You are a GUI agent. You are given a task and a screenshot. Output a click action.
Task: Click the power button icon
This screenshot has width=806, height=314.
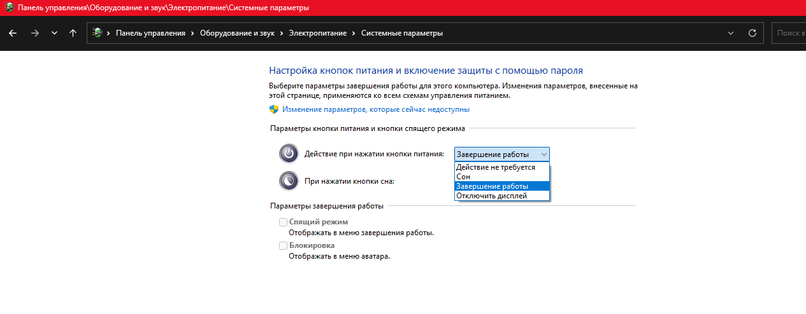(x=289, y=154)
